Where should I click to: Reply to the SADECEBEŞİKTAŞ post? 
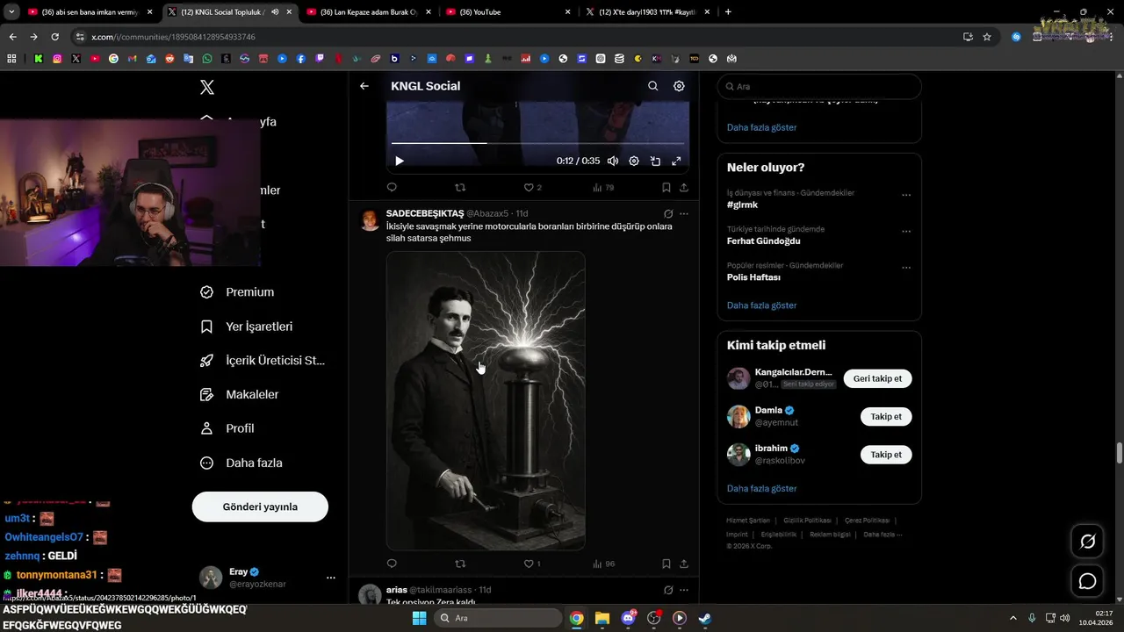[392, 564]
